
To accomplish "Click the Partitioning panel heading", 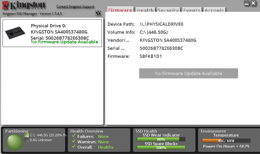I will [x=17, y=131].
